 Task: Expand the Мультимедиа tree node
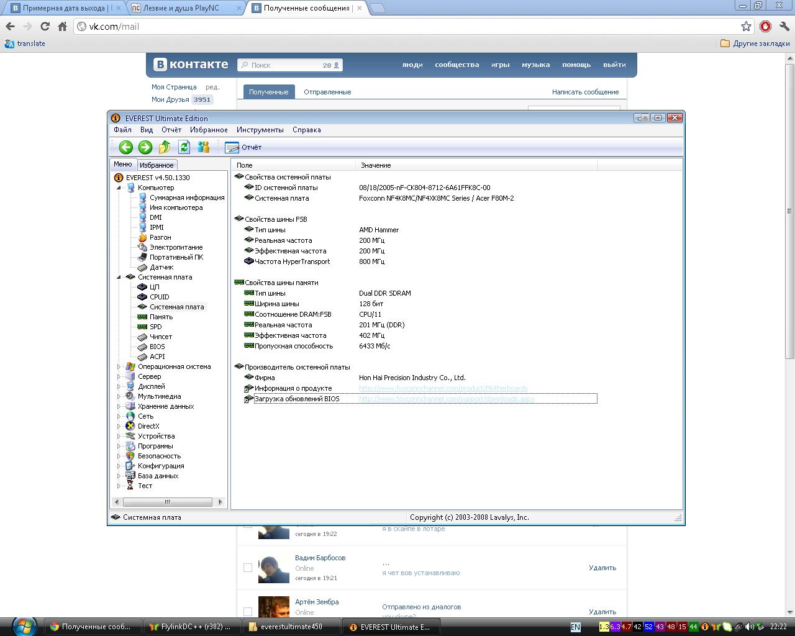119,396
